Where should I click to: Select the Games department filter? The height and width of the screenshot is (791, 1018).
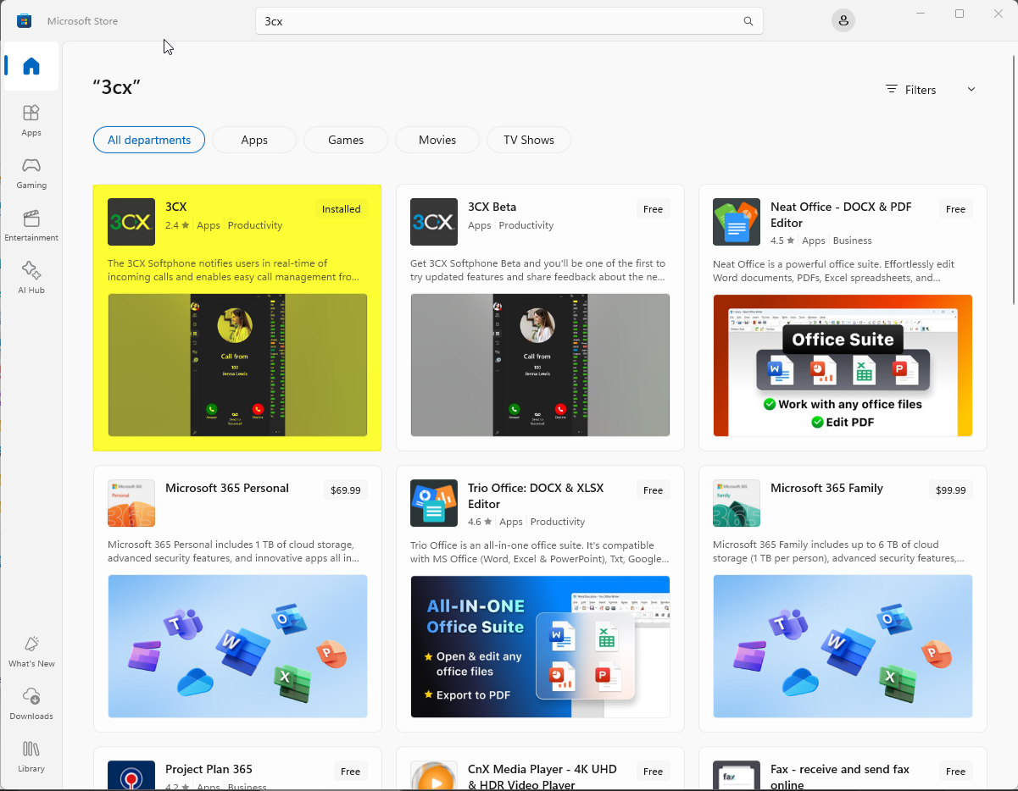(346, 140)
